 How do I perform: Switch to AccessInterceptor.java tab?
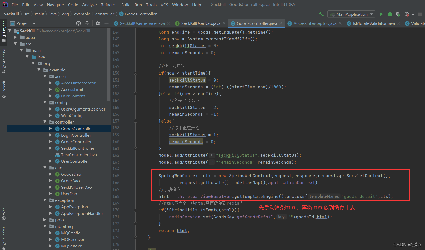[x=315, y=23]
